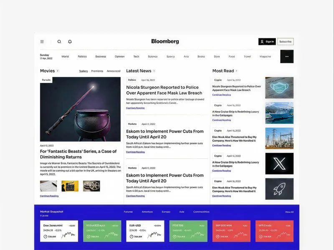Click View All in Market Snapshot
The height and width of the screenshot is (250, 334).
tap(289, 212)
